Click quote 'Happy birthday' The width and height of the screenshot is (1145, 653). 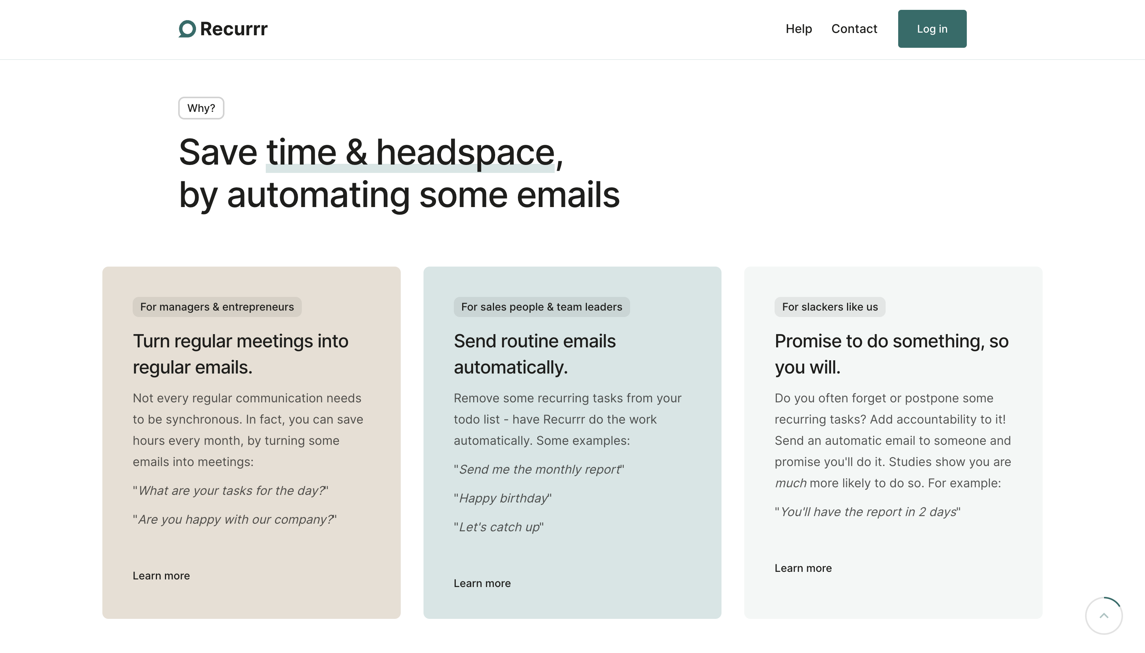[503, 498]
